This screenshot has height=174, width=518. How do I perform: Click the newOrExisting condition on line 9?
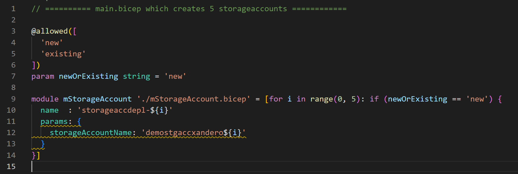pos(418,99)
